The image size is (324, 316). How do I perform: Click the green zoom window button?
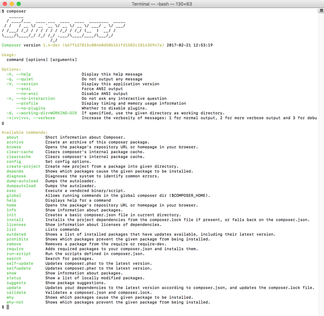point(19,4)
